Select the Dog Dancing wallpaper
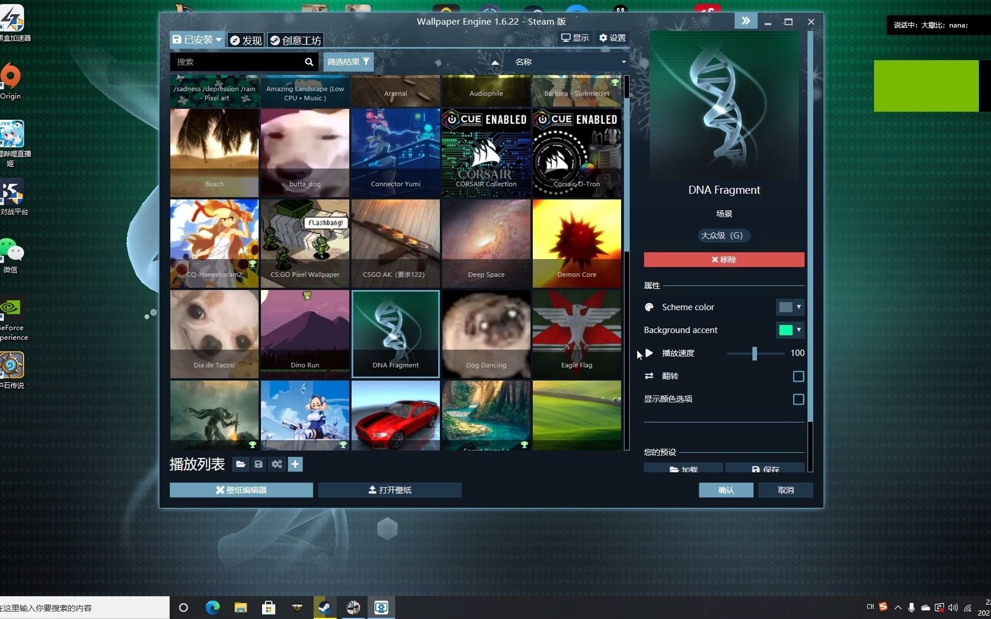Screen dimensions: 991x619 click(486, 334)
